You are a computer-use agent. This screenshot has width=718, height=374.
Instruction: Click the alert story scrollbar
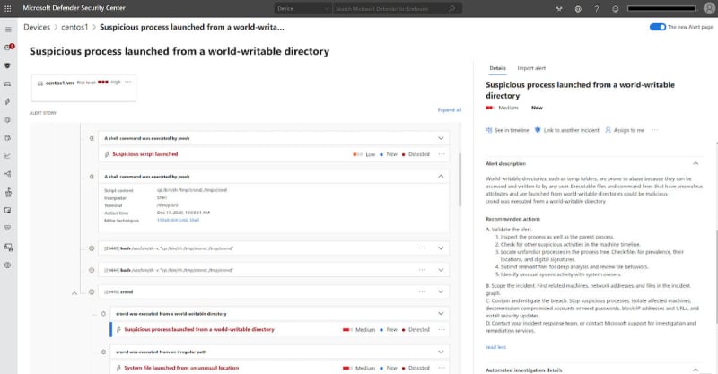pyautogui.click(x=460, y=179)
